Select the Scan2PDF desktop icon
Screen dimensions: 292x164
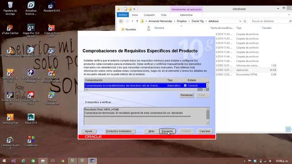click(x=52, y=51)
